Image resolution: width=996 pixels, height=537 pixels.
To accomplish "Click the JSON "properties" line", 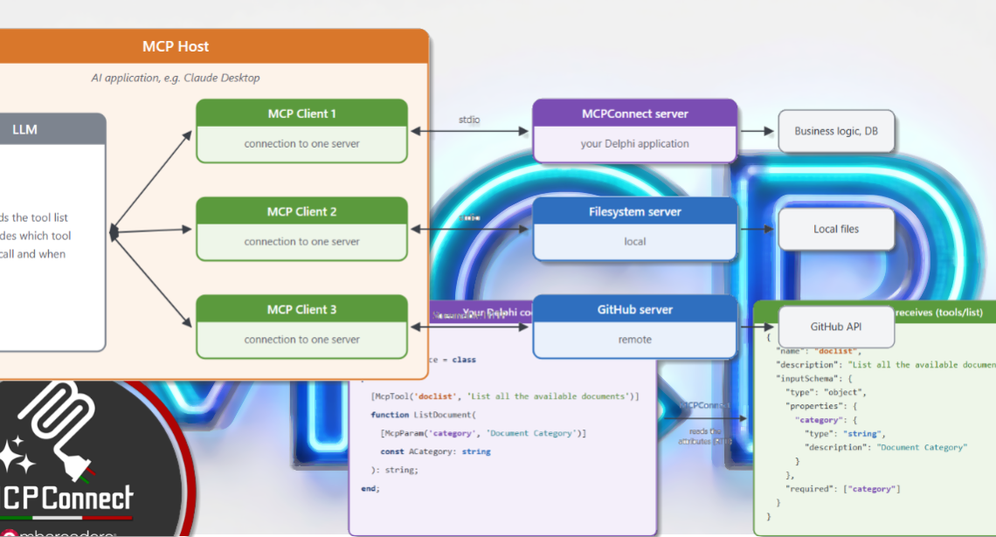I will click(x=823, y=406).
